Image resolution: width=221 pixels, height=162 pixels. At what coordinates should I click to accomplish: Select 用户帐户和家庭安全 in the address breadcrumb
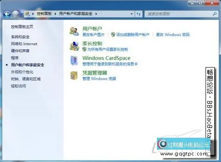coord(76,14)
